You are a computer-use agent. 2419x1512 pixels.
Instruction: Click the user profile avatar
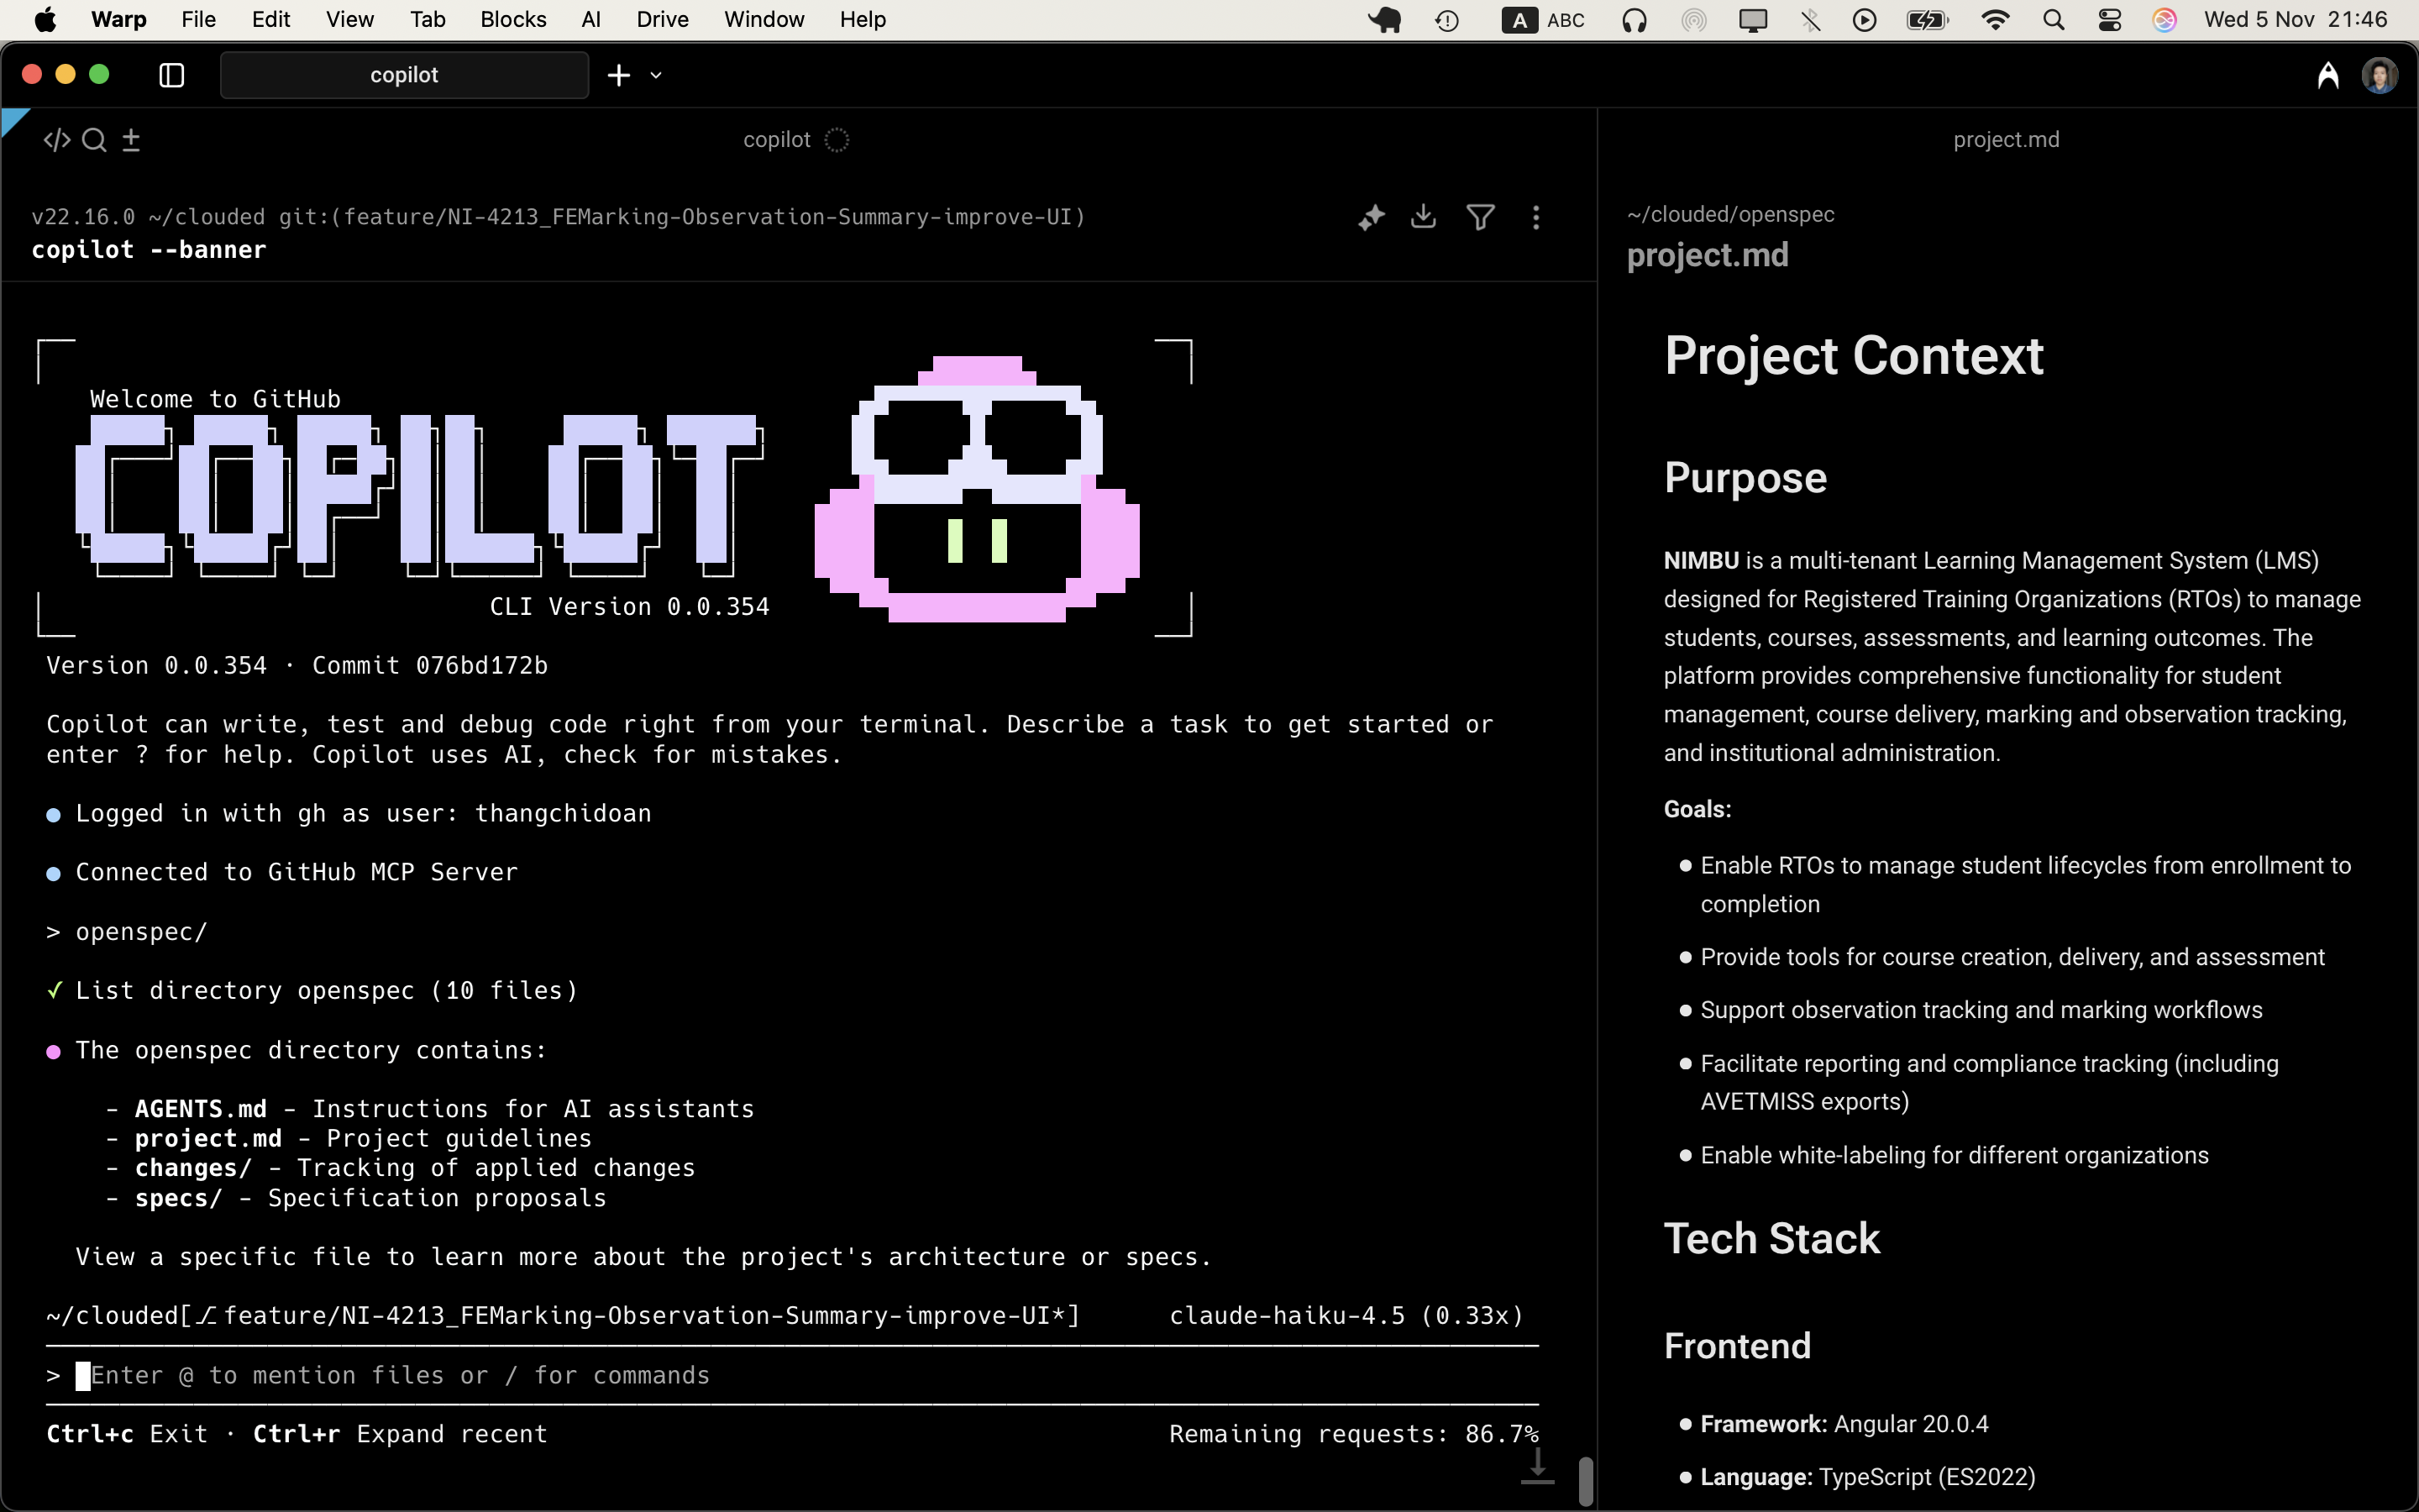pos(2380,75)
